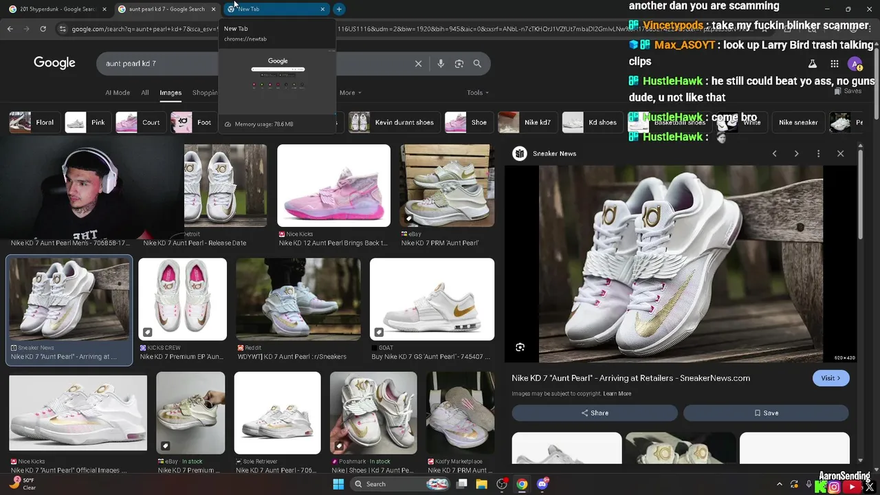Open a new tab with the plus button

(339, 9)
